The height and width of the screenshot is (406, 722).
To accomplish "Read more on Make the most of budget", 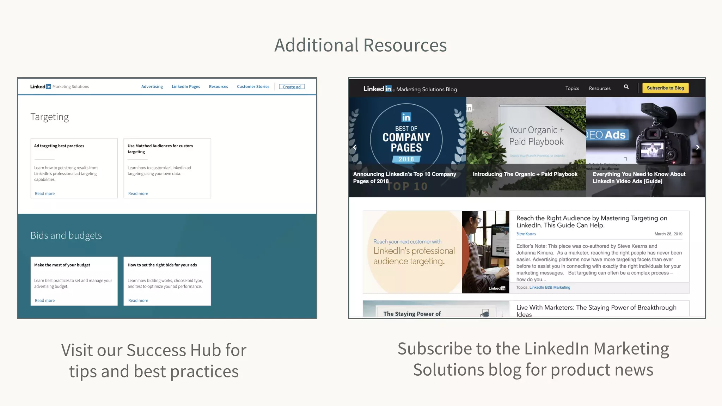I will click(x=45, y=301).
